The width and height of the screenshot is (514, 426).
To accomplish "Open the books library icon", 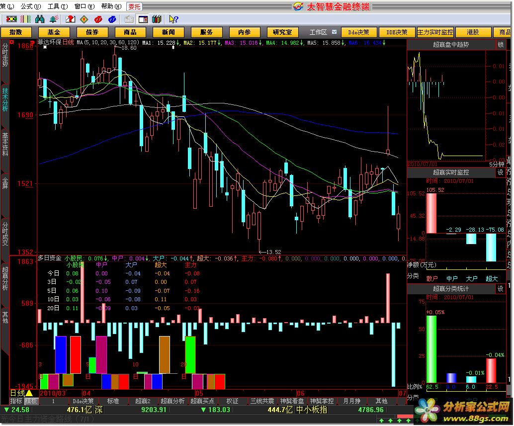I will 157,19.
